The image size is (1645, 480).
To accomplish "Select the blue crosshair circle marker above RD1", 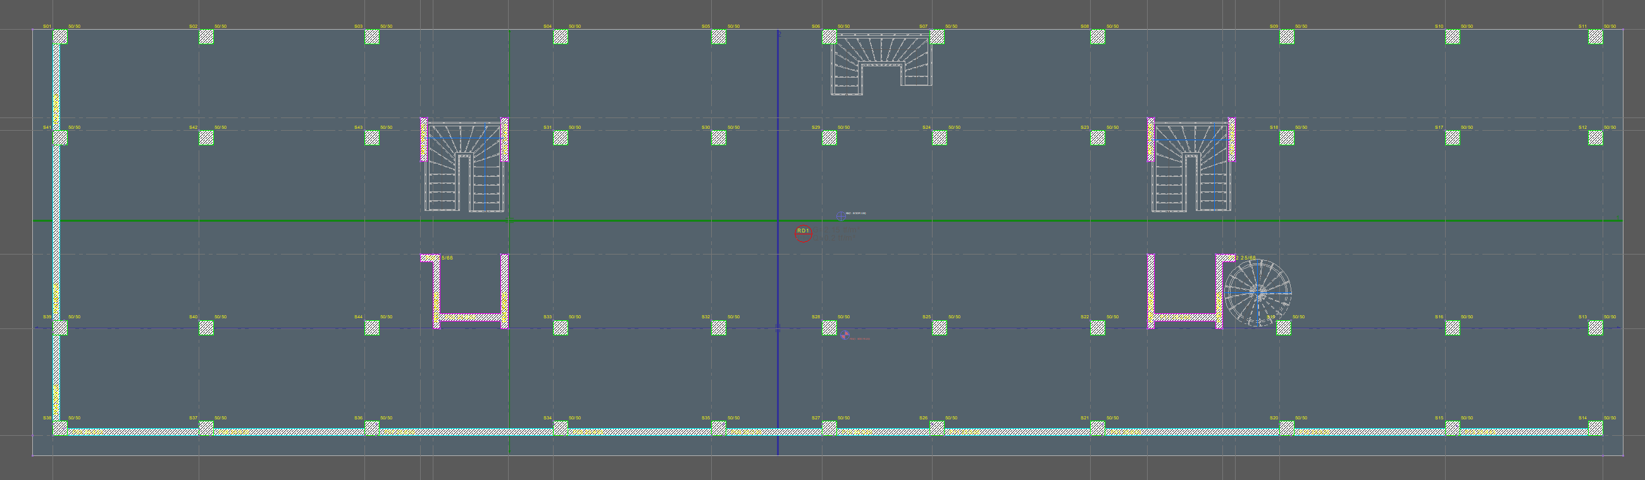I will (841, 216).
